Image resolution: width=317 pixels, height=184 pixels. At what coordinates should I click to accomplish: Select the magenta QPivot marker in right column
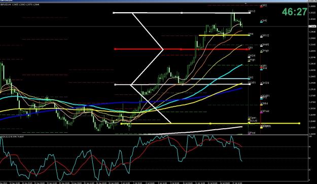(x=261, y=113)
